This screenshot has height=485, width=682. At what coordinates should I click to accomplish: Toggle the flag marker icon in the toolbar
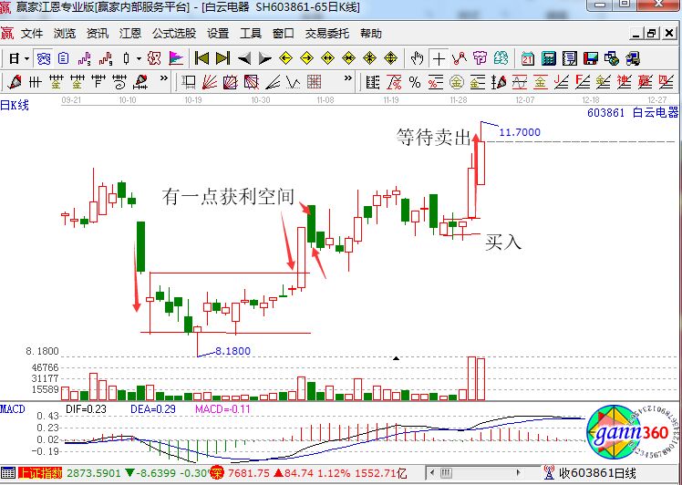pyautogui.click(x=176, y=58)
